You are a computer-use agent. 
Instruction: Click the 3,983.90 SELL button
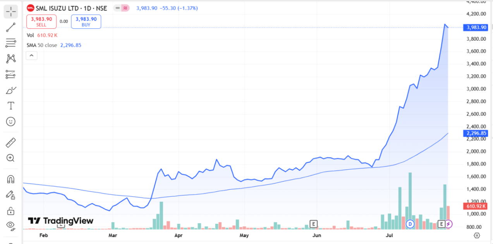pos(41,22)
